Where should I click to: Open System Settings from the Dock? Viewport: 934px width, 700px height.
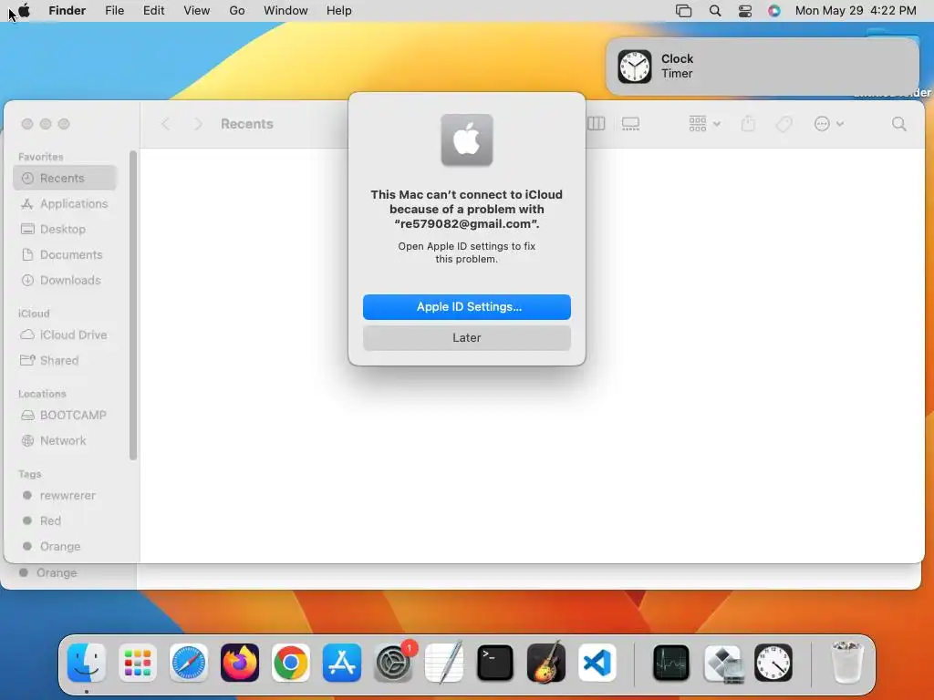coord(393,663)
